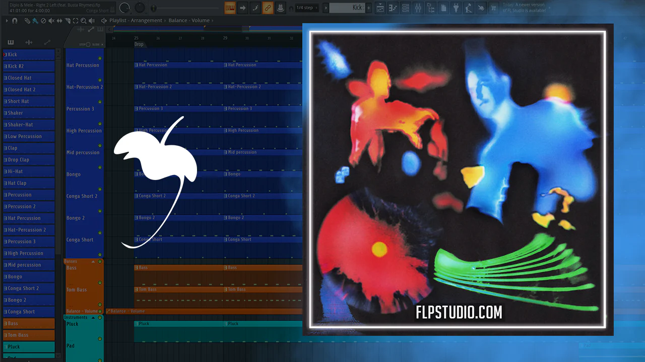Select the playlist Zoom magnifier tool

(x=83, y=21)
